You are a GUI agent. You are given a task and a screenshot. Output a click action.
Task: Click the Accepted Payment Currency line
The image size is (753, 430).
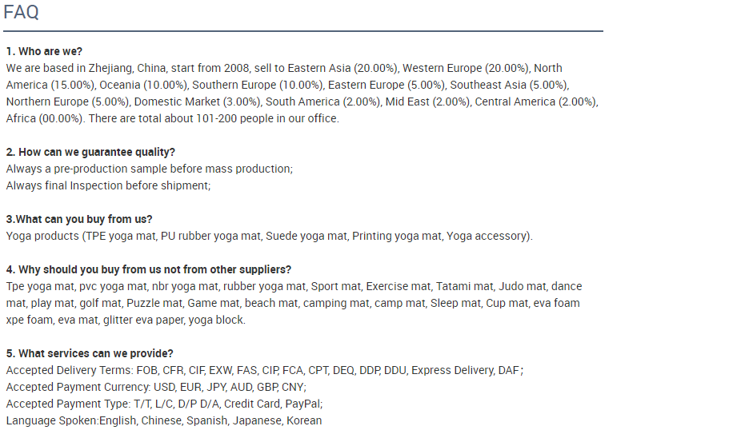(156, 387)
